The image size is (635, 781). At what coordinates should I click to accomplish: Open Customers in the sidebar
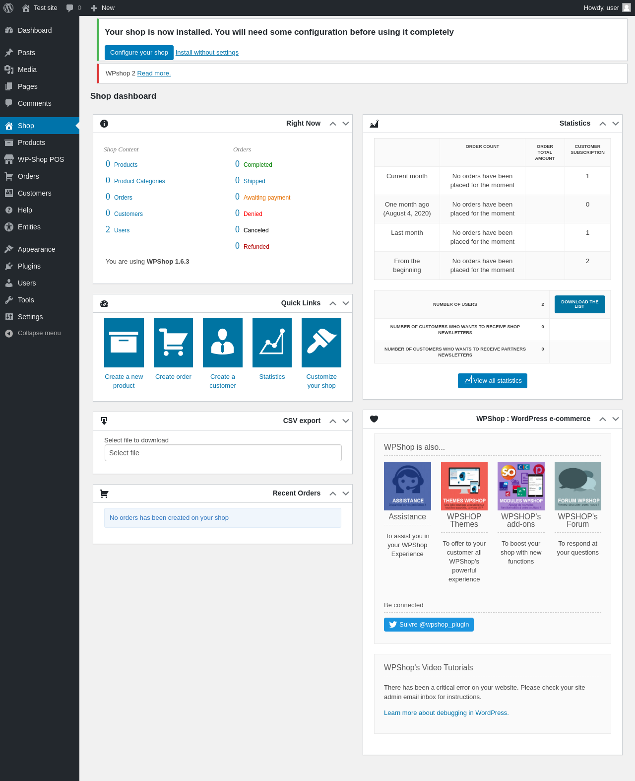[40, 193]
